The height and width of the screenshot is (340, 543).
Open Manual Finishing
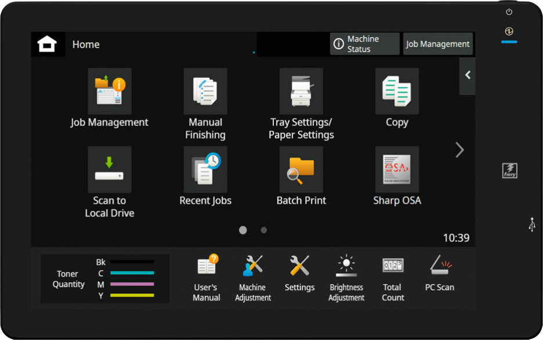(x=205, y=92)
